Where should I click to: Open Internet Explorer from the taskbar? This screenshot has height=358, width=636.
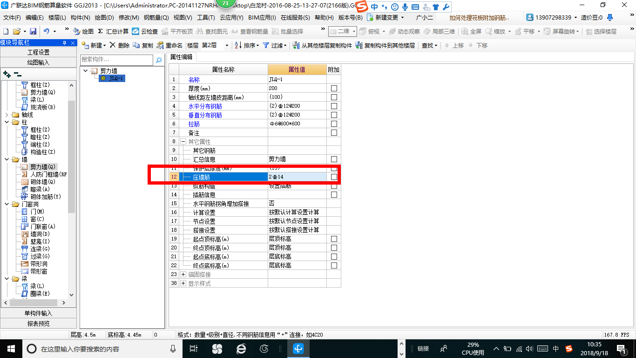point(241,348)
